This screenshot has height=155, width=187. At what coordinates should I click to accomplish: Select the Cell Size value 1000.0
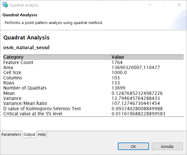pyautogui.click(x=119, y=73)
